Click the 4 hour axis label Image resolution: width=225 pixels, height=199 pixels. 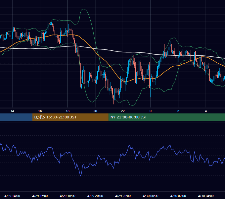206,111
